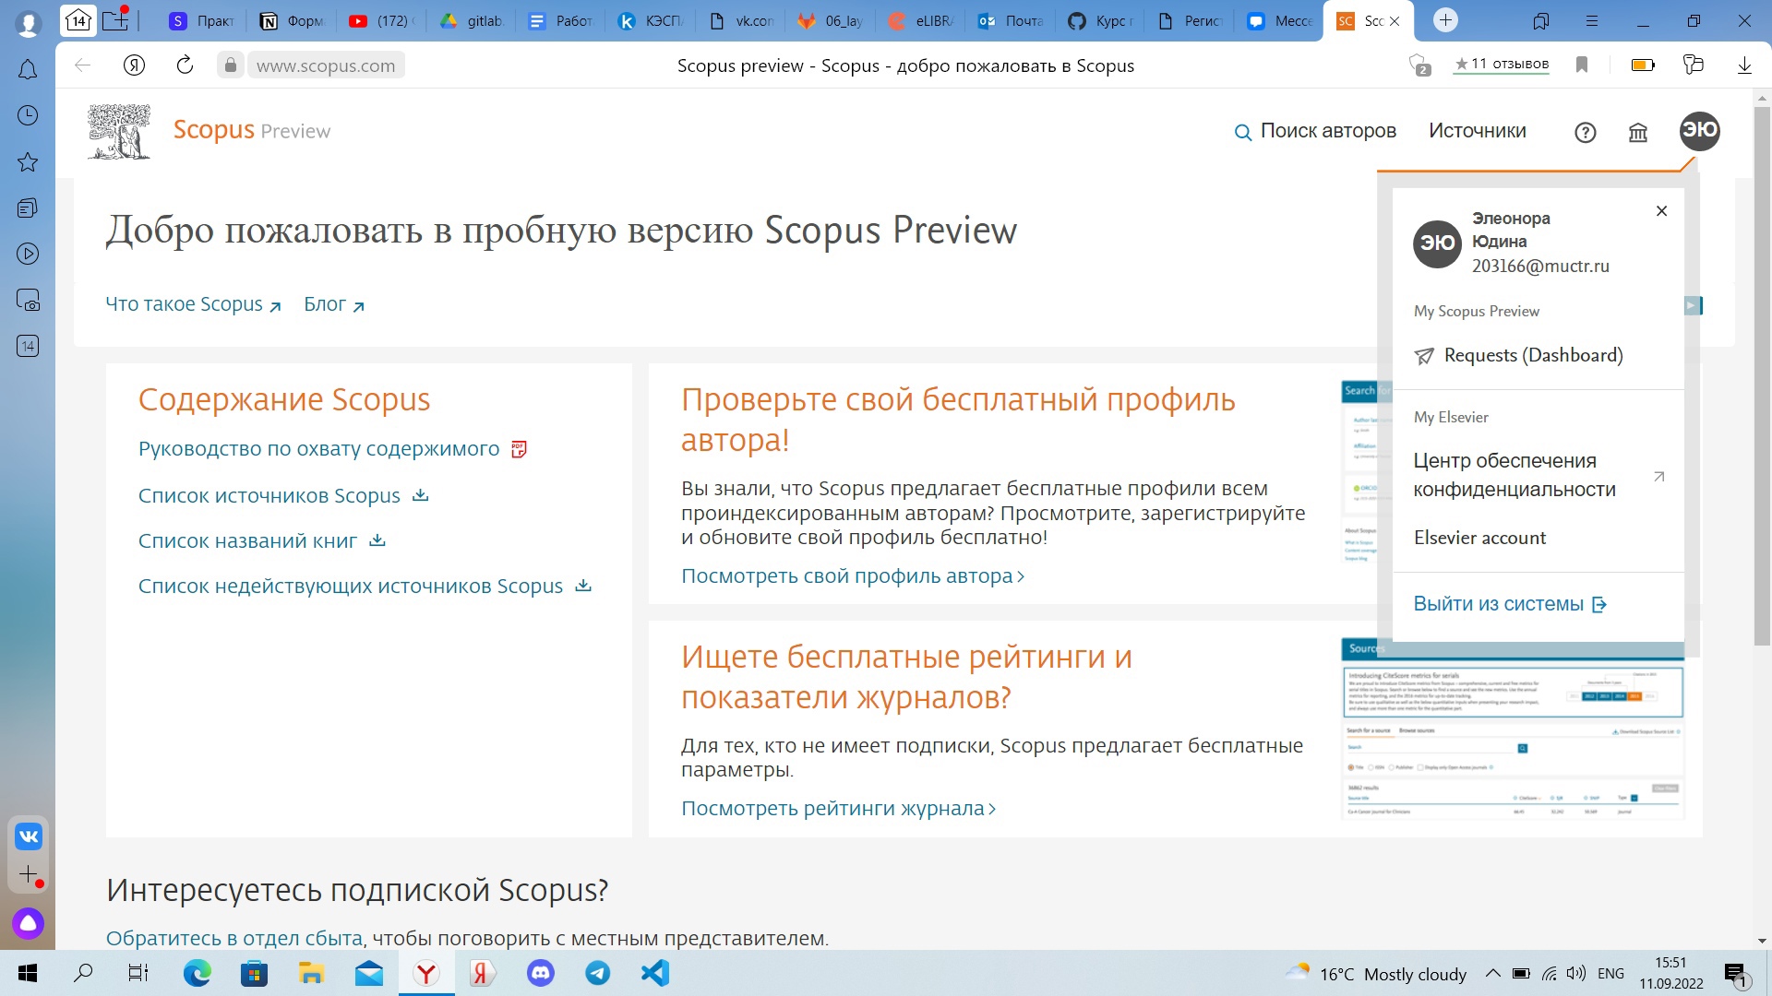Open the Блог link
This screenshot has width=1772, height=996.
(x=334, y=304)
